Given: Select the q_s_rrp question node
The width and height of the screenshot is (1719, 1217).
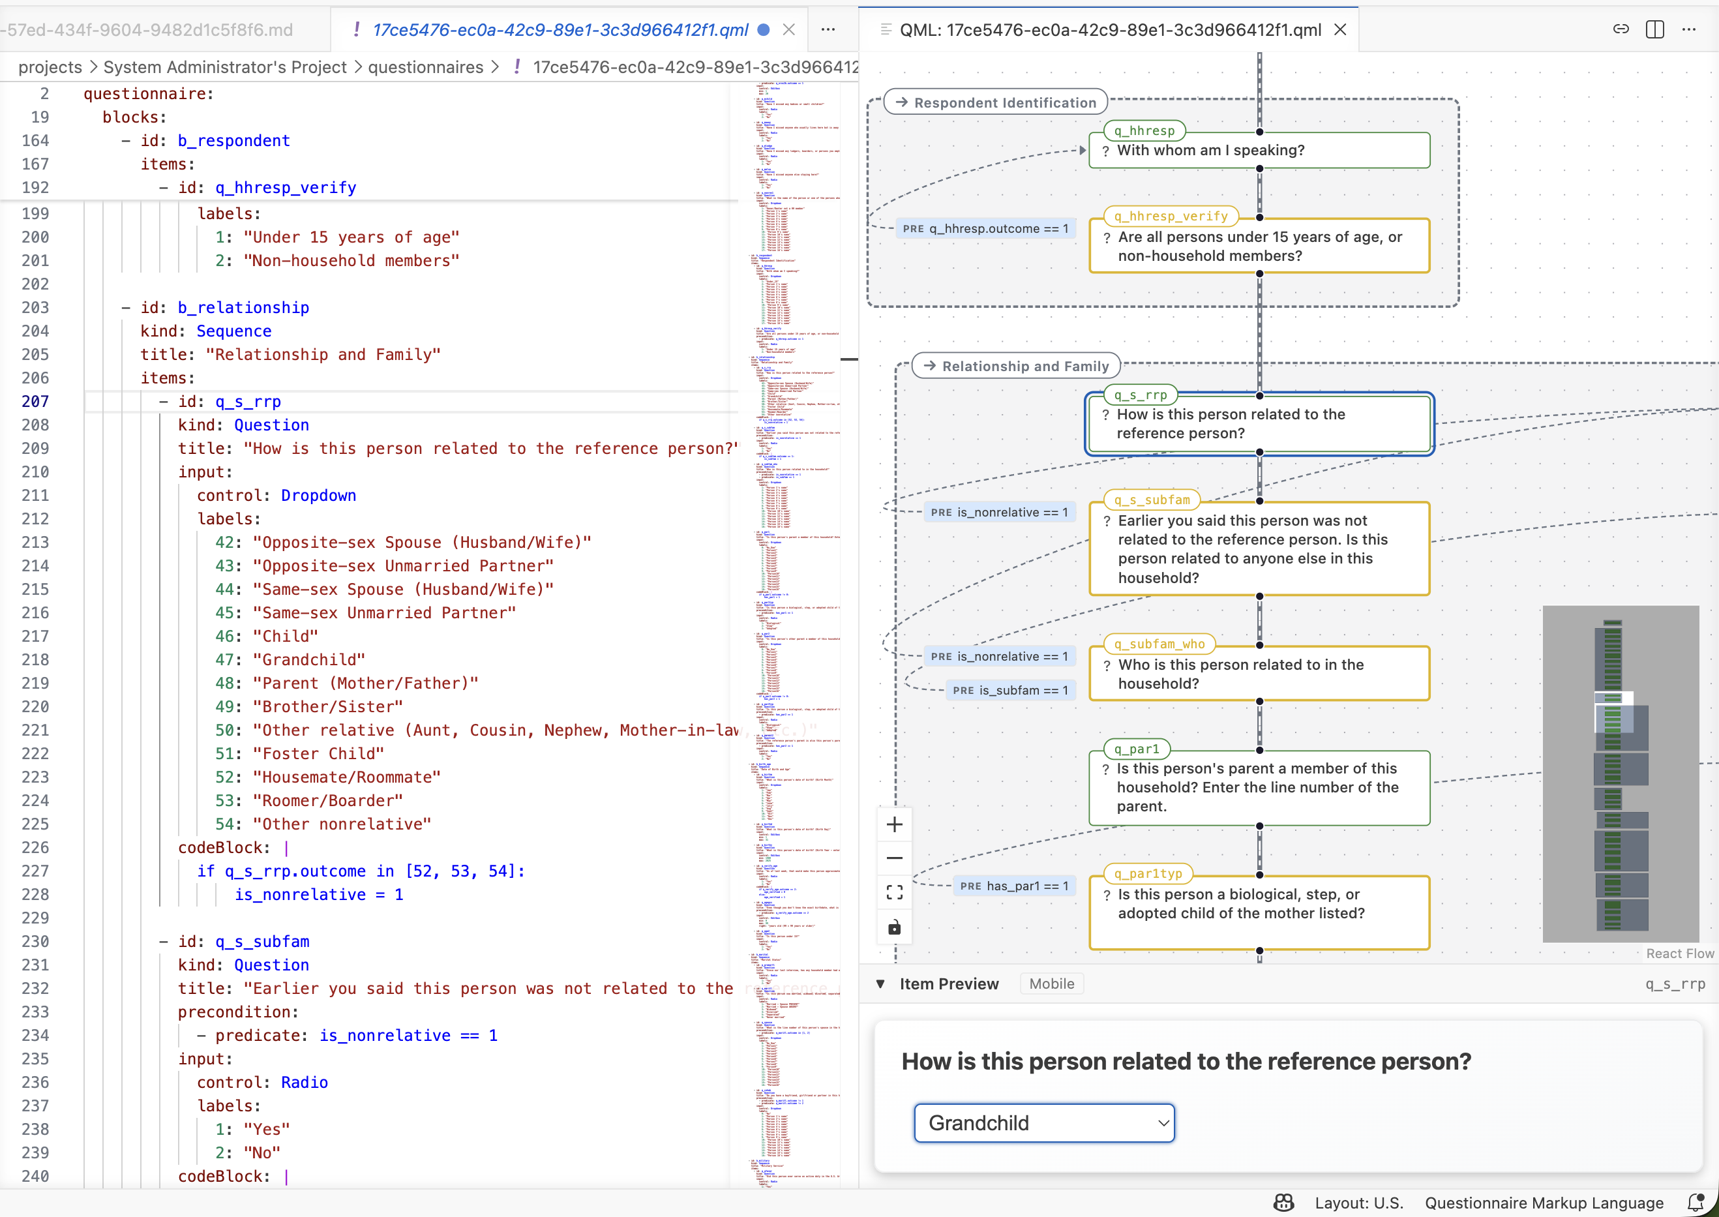Looking at the screenshot, I should click(x=1259, y=423).
